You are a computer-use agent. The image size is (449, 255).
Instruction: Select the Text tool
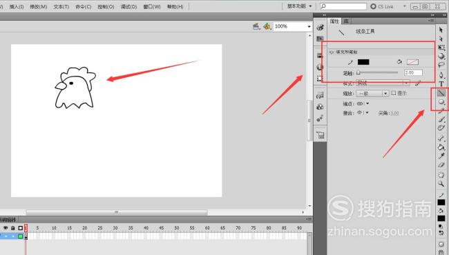point(441,84)
